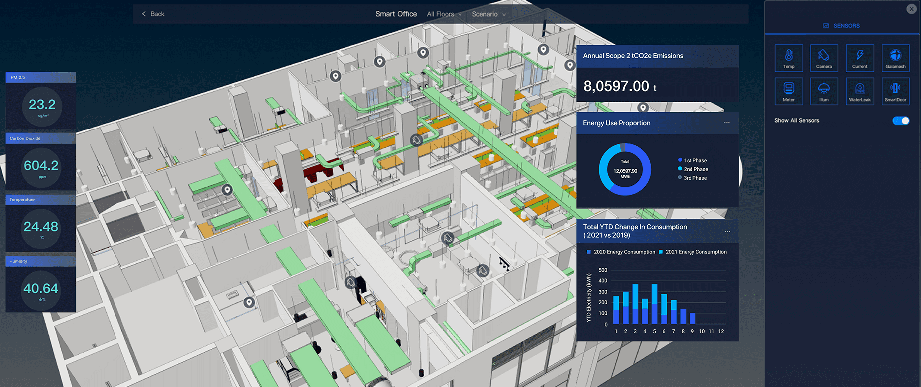921x387 pixels.
Task: Toggle the 1st Phase legend item
Action: 692,160
